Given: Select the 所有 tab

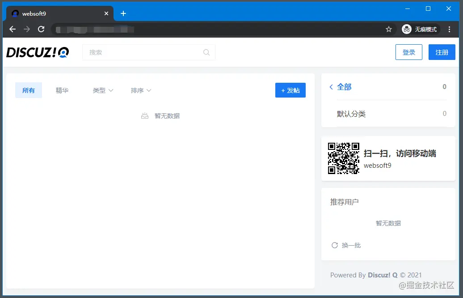Looking at the screenshot, I should pos(29,90).
